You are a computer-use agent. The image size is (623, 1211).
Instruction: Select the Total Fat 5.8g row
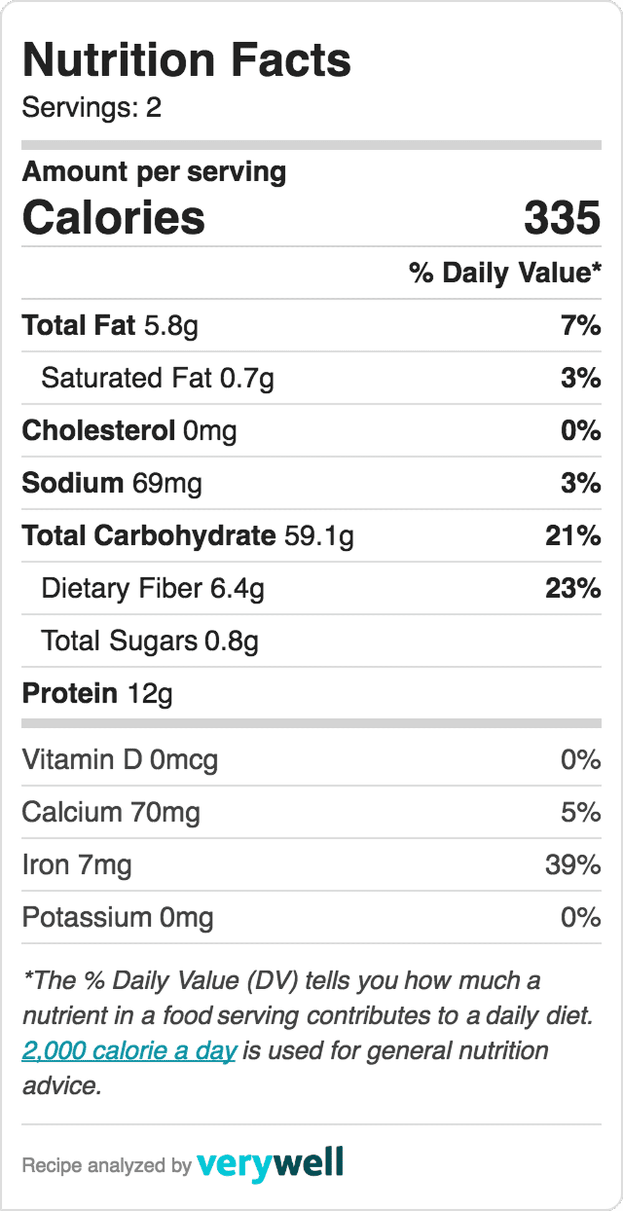tap(311, 325)
